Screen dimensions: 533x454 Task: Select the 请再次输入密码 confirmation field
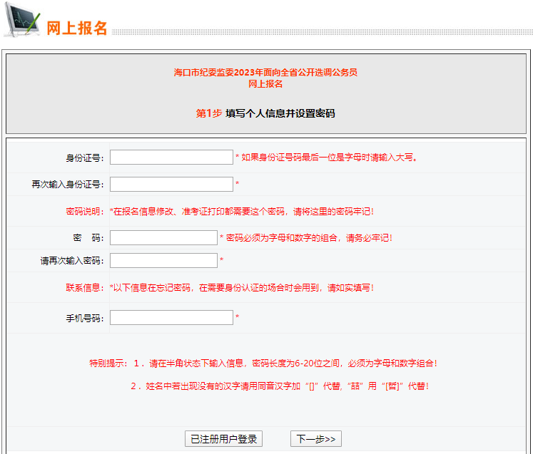pyautogui.click(x=163, y=261)
